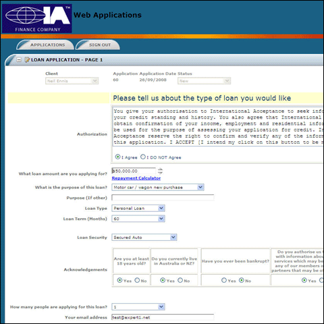Click inside the authorization text box
The height and width of the screenshot is (324, 324).
point(218,126)
